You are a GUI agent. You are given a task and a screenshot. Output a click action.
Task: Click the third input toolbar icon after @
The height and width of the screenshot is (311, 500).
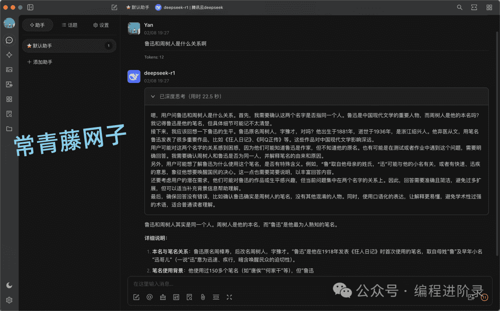tap(163, 297)
